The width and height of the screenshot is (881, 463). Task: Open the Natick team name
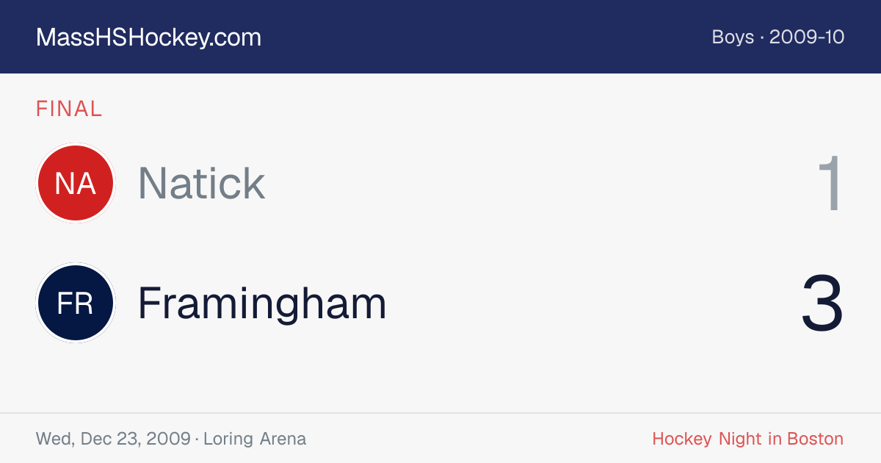click(201, 183)
